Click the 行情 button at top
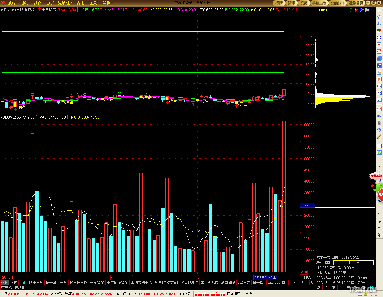Image resolution: width=383 pixels, height=297 pixels. 279,3
